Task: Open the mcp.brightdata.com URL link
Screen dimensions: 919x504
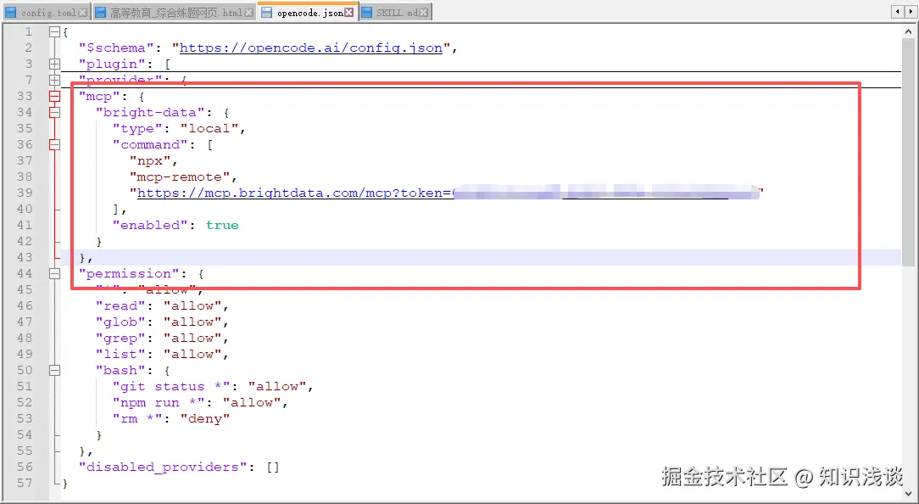Action: pyautogui.click(x=293, y=193)
